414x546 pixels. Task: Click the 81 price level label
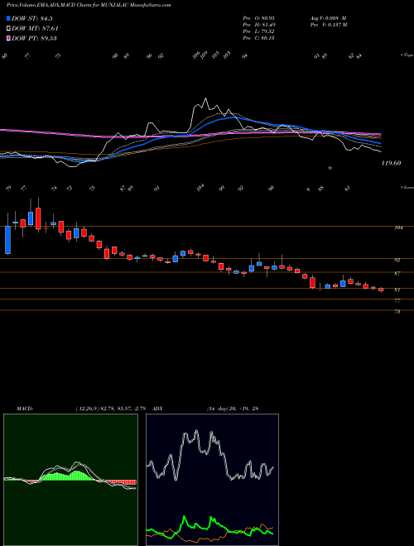point(397,290)
